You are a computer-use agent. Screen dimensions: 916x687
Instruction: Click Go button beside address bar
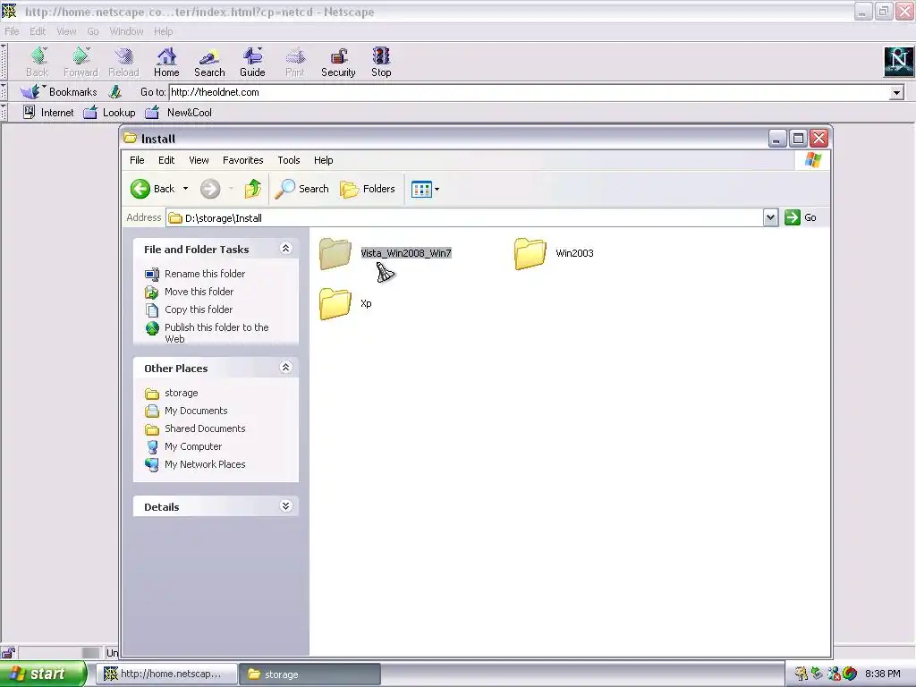click(x=801, y=217)
